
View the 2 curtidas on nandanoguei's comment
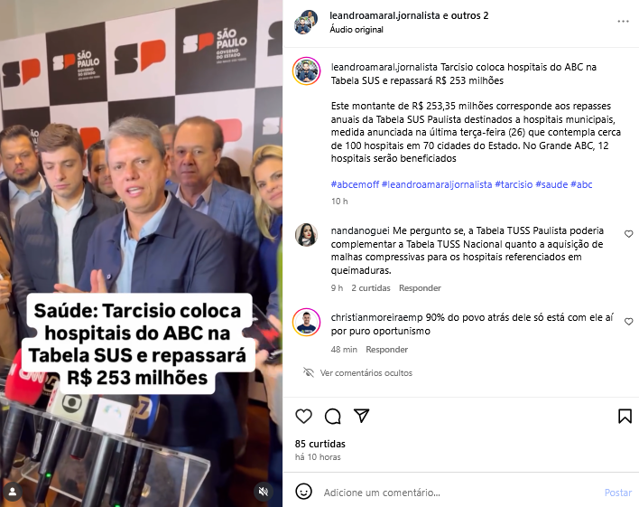[x=370, y=288]
